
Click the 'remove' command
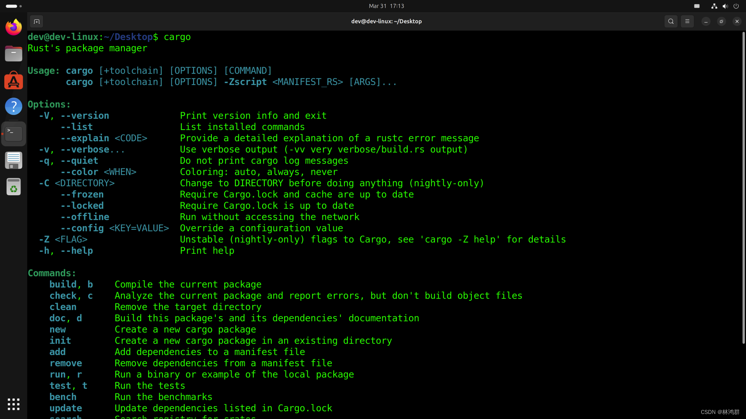(66, 363)
